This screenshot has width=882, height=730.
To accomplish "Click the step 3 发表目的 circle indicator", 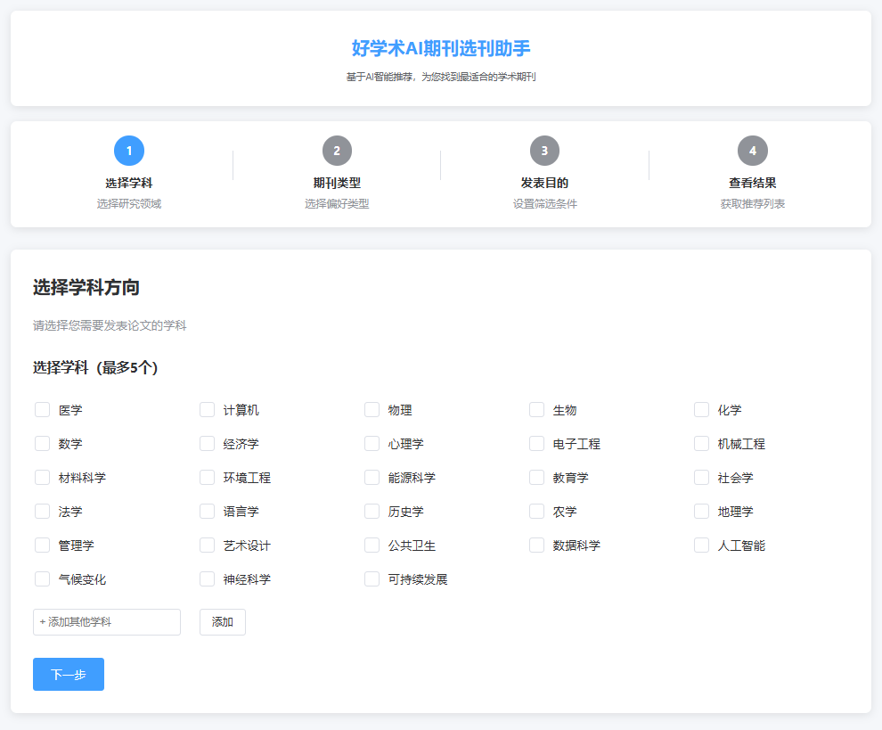I will [544, 151].
